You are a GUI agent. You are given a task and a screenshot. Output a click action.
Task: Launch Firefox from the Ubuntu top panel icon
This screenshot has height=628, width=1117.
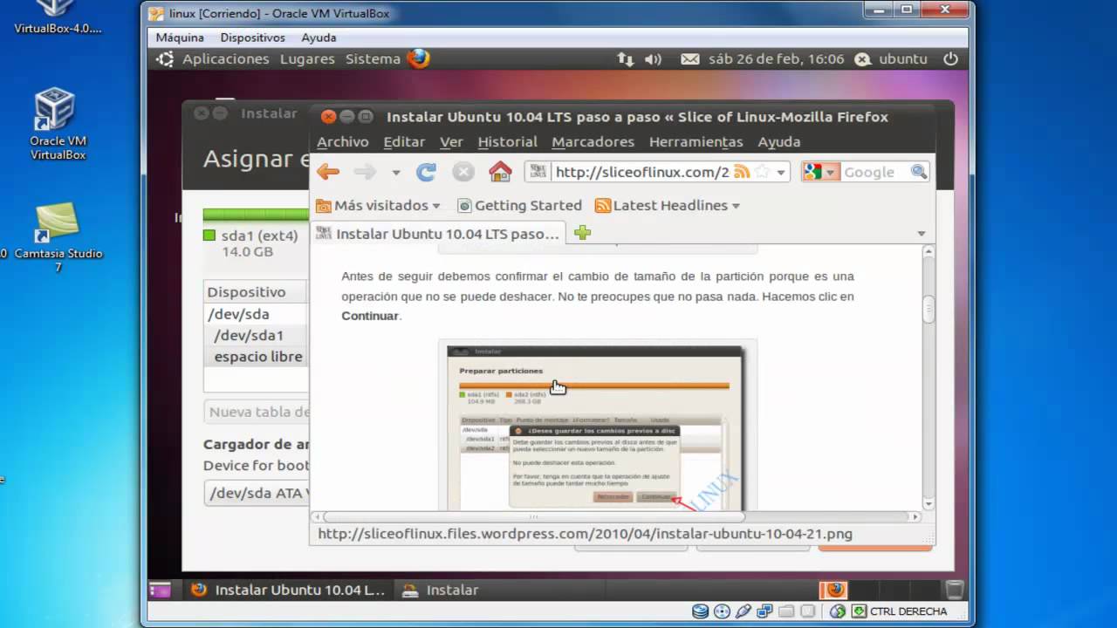click(419, 58)
